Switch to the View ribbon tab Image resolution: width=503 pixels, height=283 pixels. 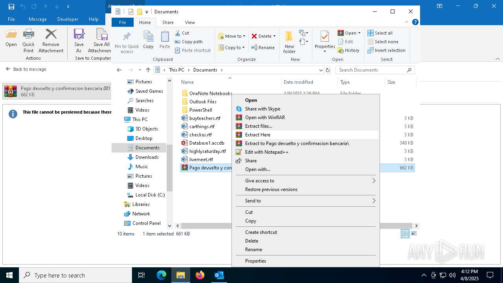190,22
